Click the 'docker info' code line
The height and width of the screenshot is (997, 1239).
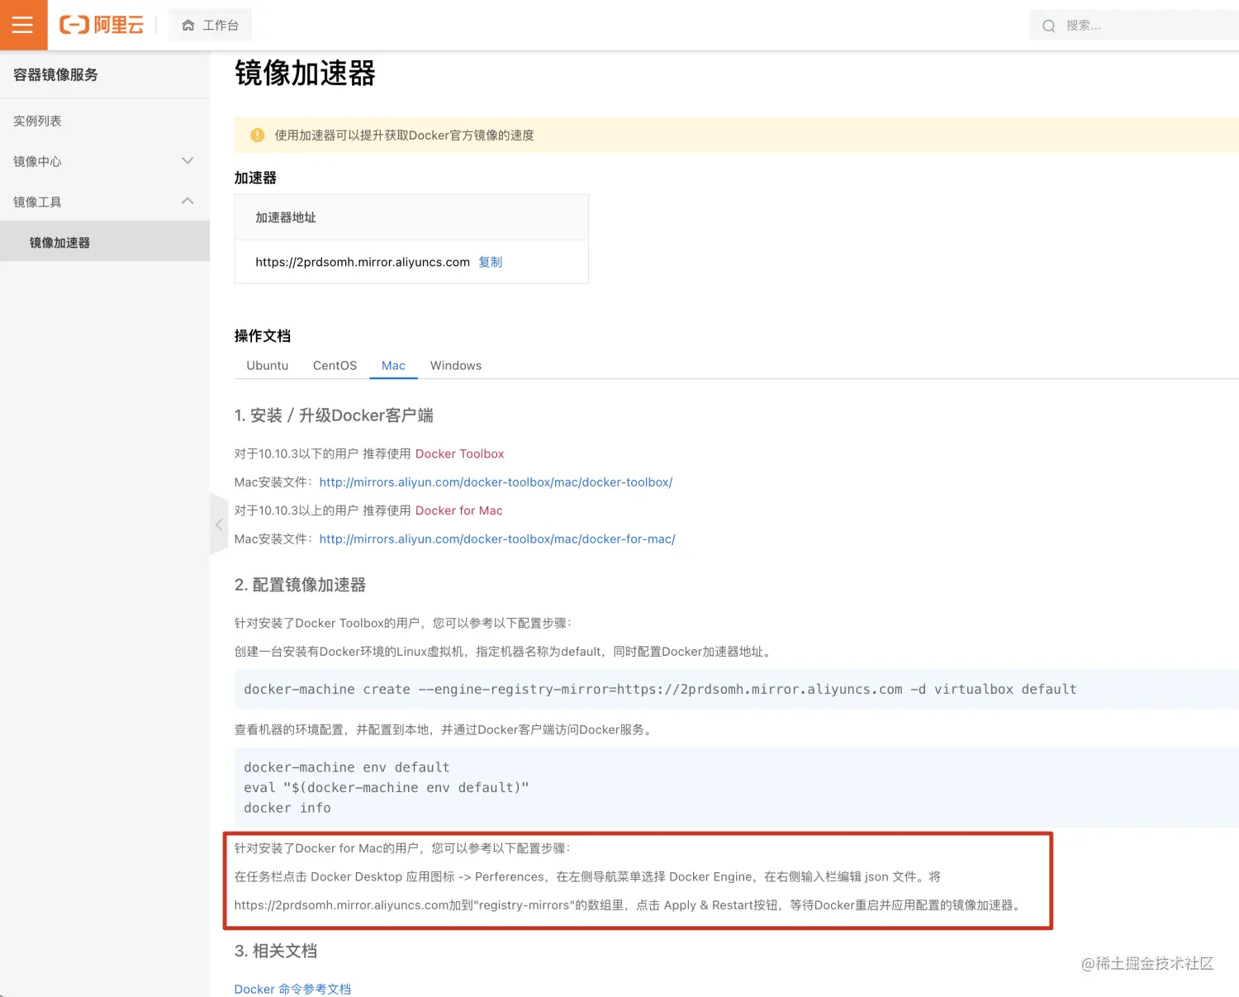(x=287, y=808)
